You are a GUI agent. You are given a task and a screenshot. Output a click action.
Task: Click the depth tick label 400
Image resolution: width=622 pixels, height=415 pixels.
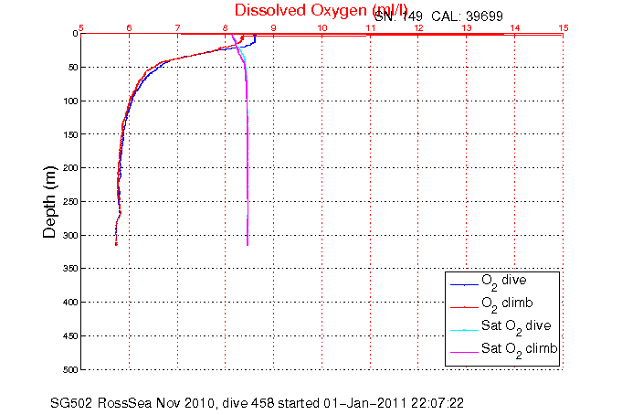click(x=70, y=303)
